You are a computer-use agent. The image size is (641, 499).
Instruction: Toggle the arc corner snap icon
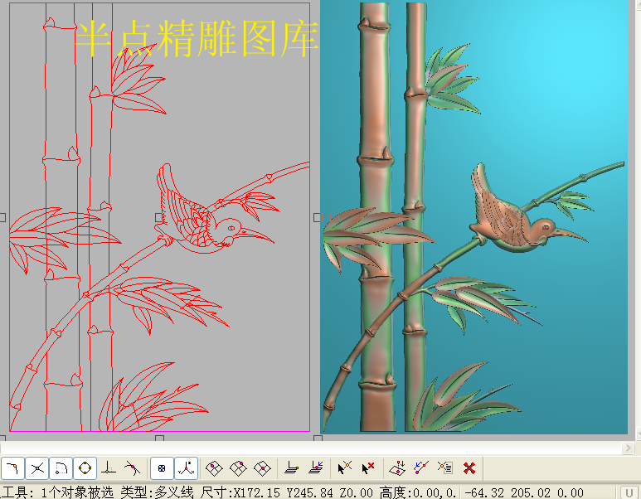(x=61, y=468)
